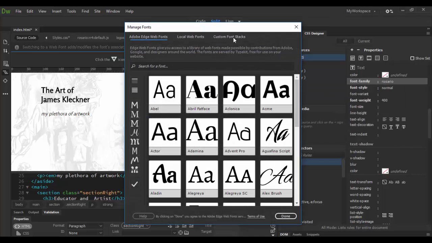
Task: Click Help button in Manage Fonts
Action: pos(143,216)
